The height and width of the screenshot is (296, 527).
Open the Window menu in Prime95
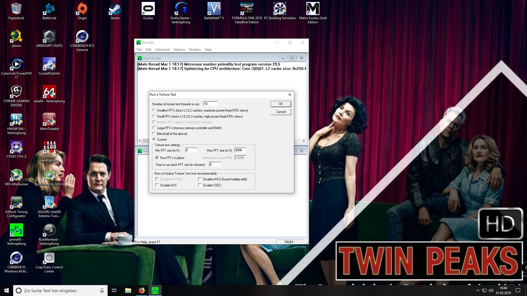coord(195,50)
